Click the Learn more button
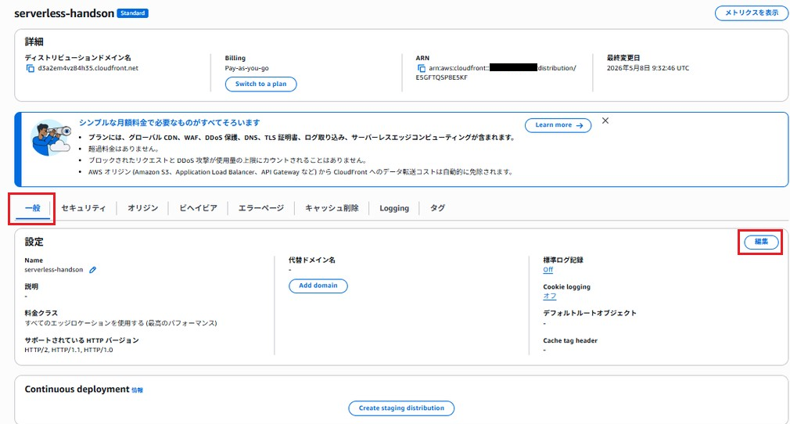 pyautogui.click(x=558, y=125)
